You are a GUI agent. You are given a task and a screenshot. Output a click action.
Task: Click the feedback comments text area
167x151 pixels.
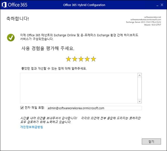(79, 88)
